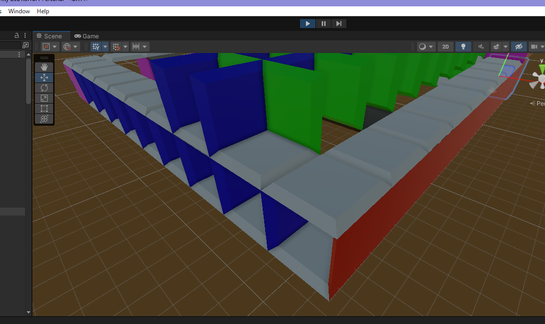
Task: Click the Step frame button
Action: coord(338,24)
